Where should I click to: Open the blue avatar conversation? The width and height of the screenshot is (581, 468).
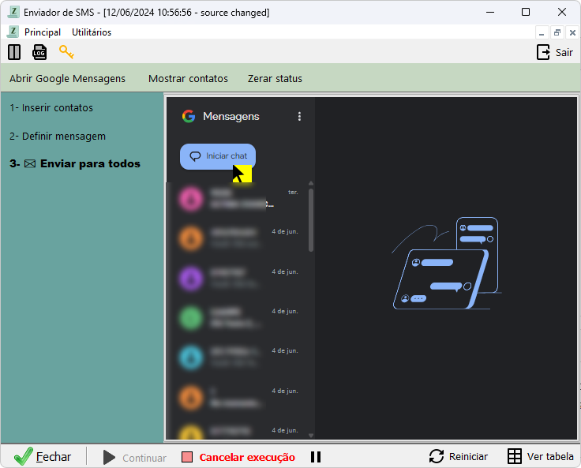tap(239, 358)
